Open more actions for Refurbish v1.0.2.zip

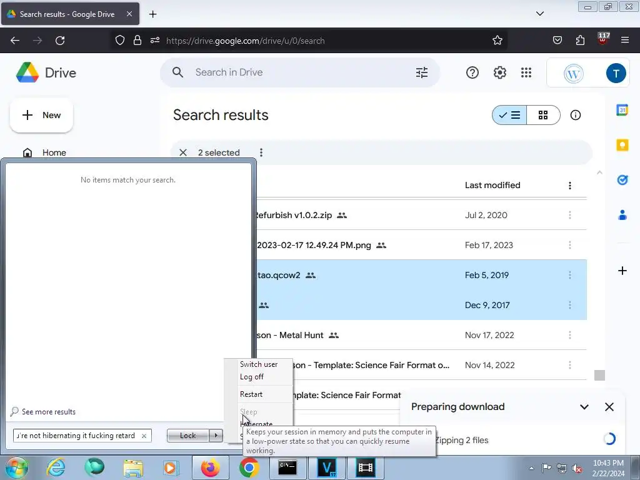(x=570, y=215)
